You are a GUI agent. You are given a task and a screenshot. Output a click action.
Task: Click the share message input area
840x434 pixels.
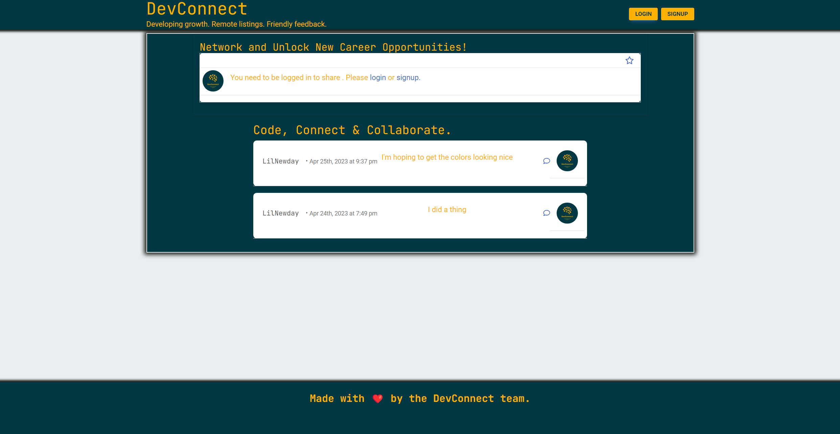(419, 60)
